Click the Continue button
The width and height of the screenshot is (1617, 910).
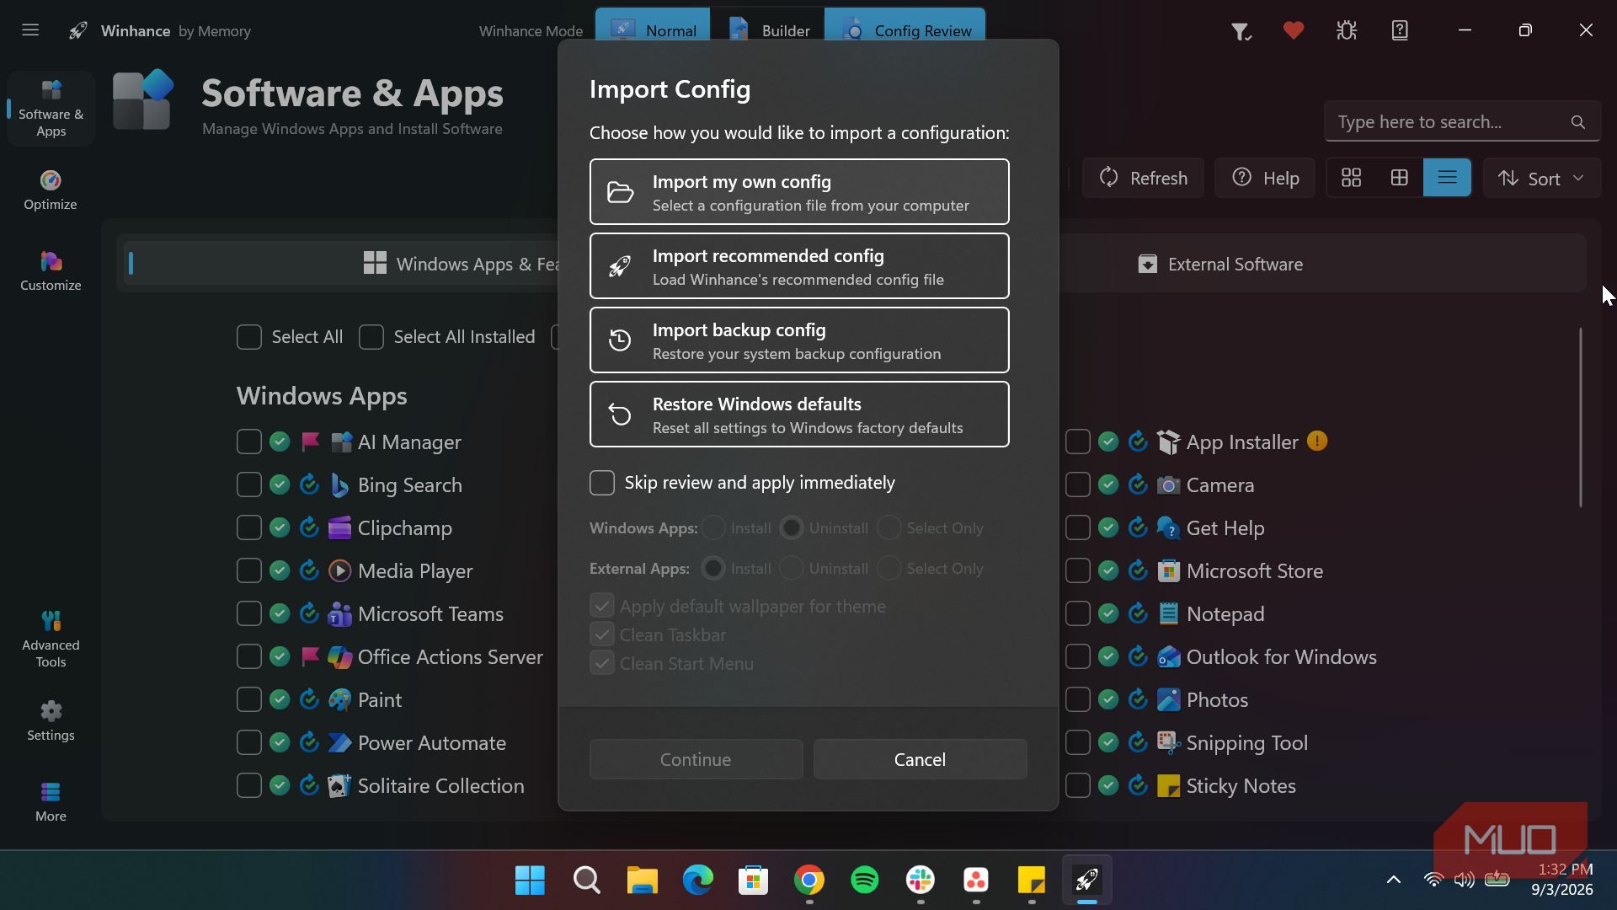pos(696,759)
